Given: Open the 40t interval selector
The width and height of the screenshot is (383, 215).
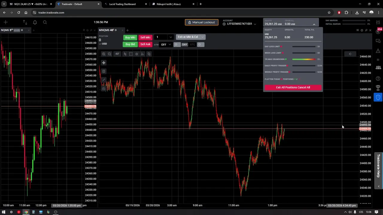Looking at the screenshot, I should [117, 54].
